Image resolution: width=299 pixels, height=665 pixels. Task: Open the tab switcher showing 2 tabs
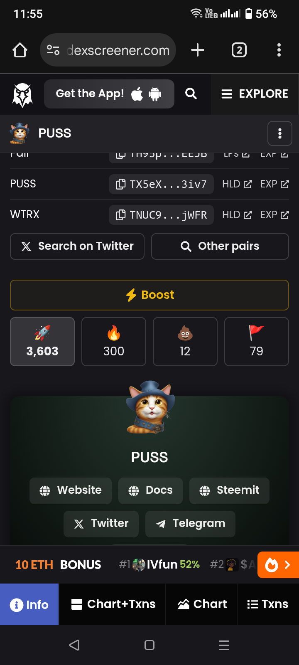239,50
